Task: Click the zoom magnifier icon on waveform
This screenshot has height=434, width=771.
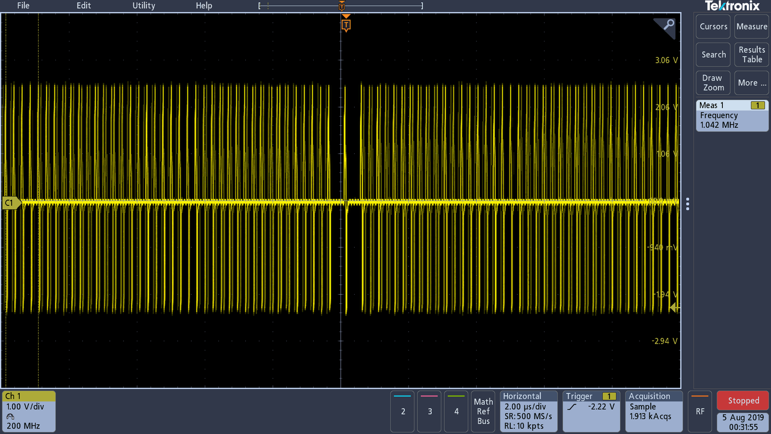Action: coord(667,26)
